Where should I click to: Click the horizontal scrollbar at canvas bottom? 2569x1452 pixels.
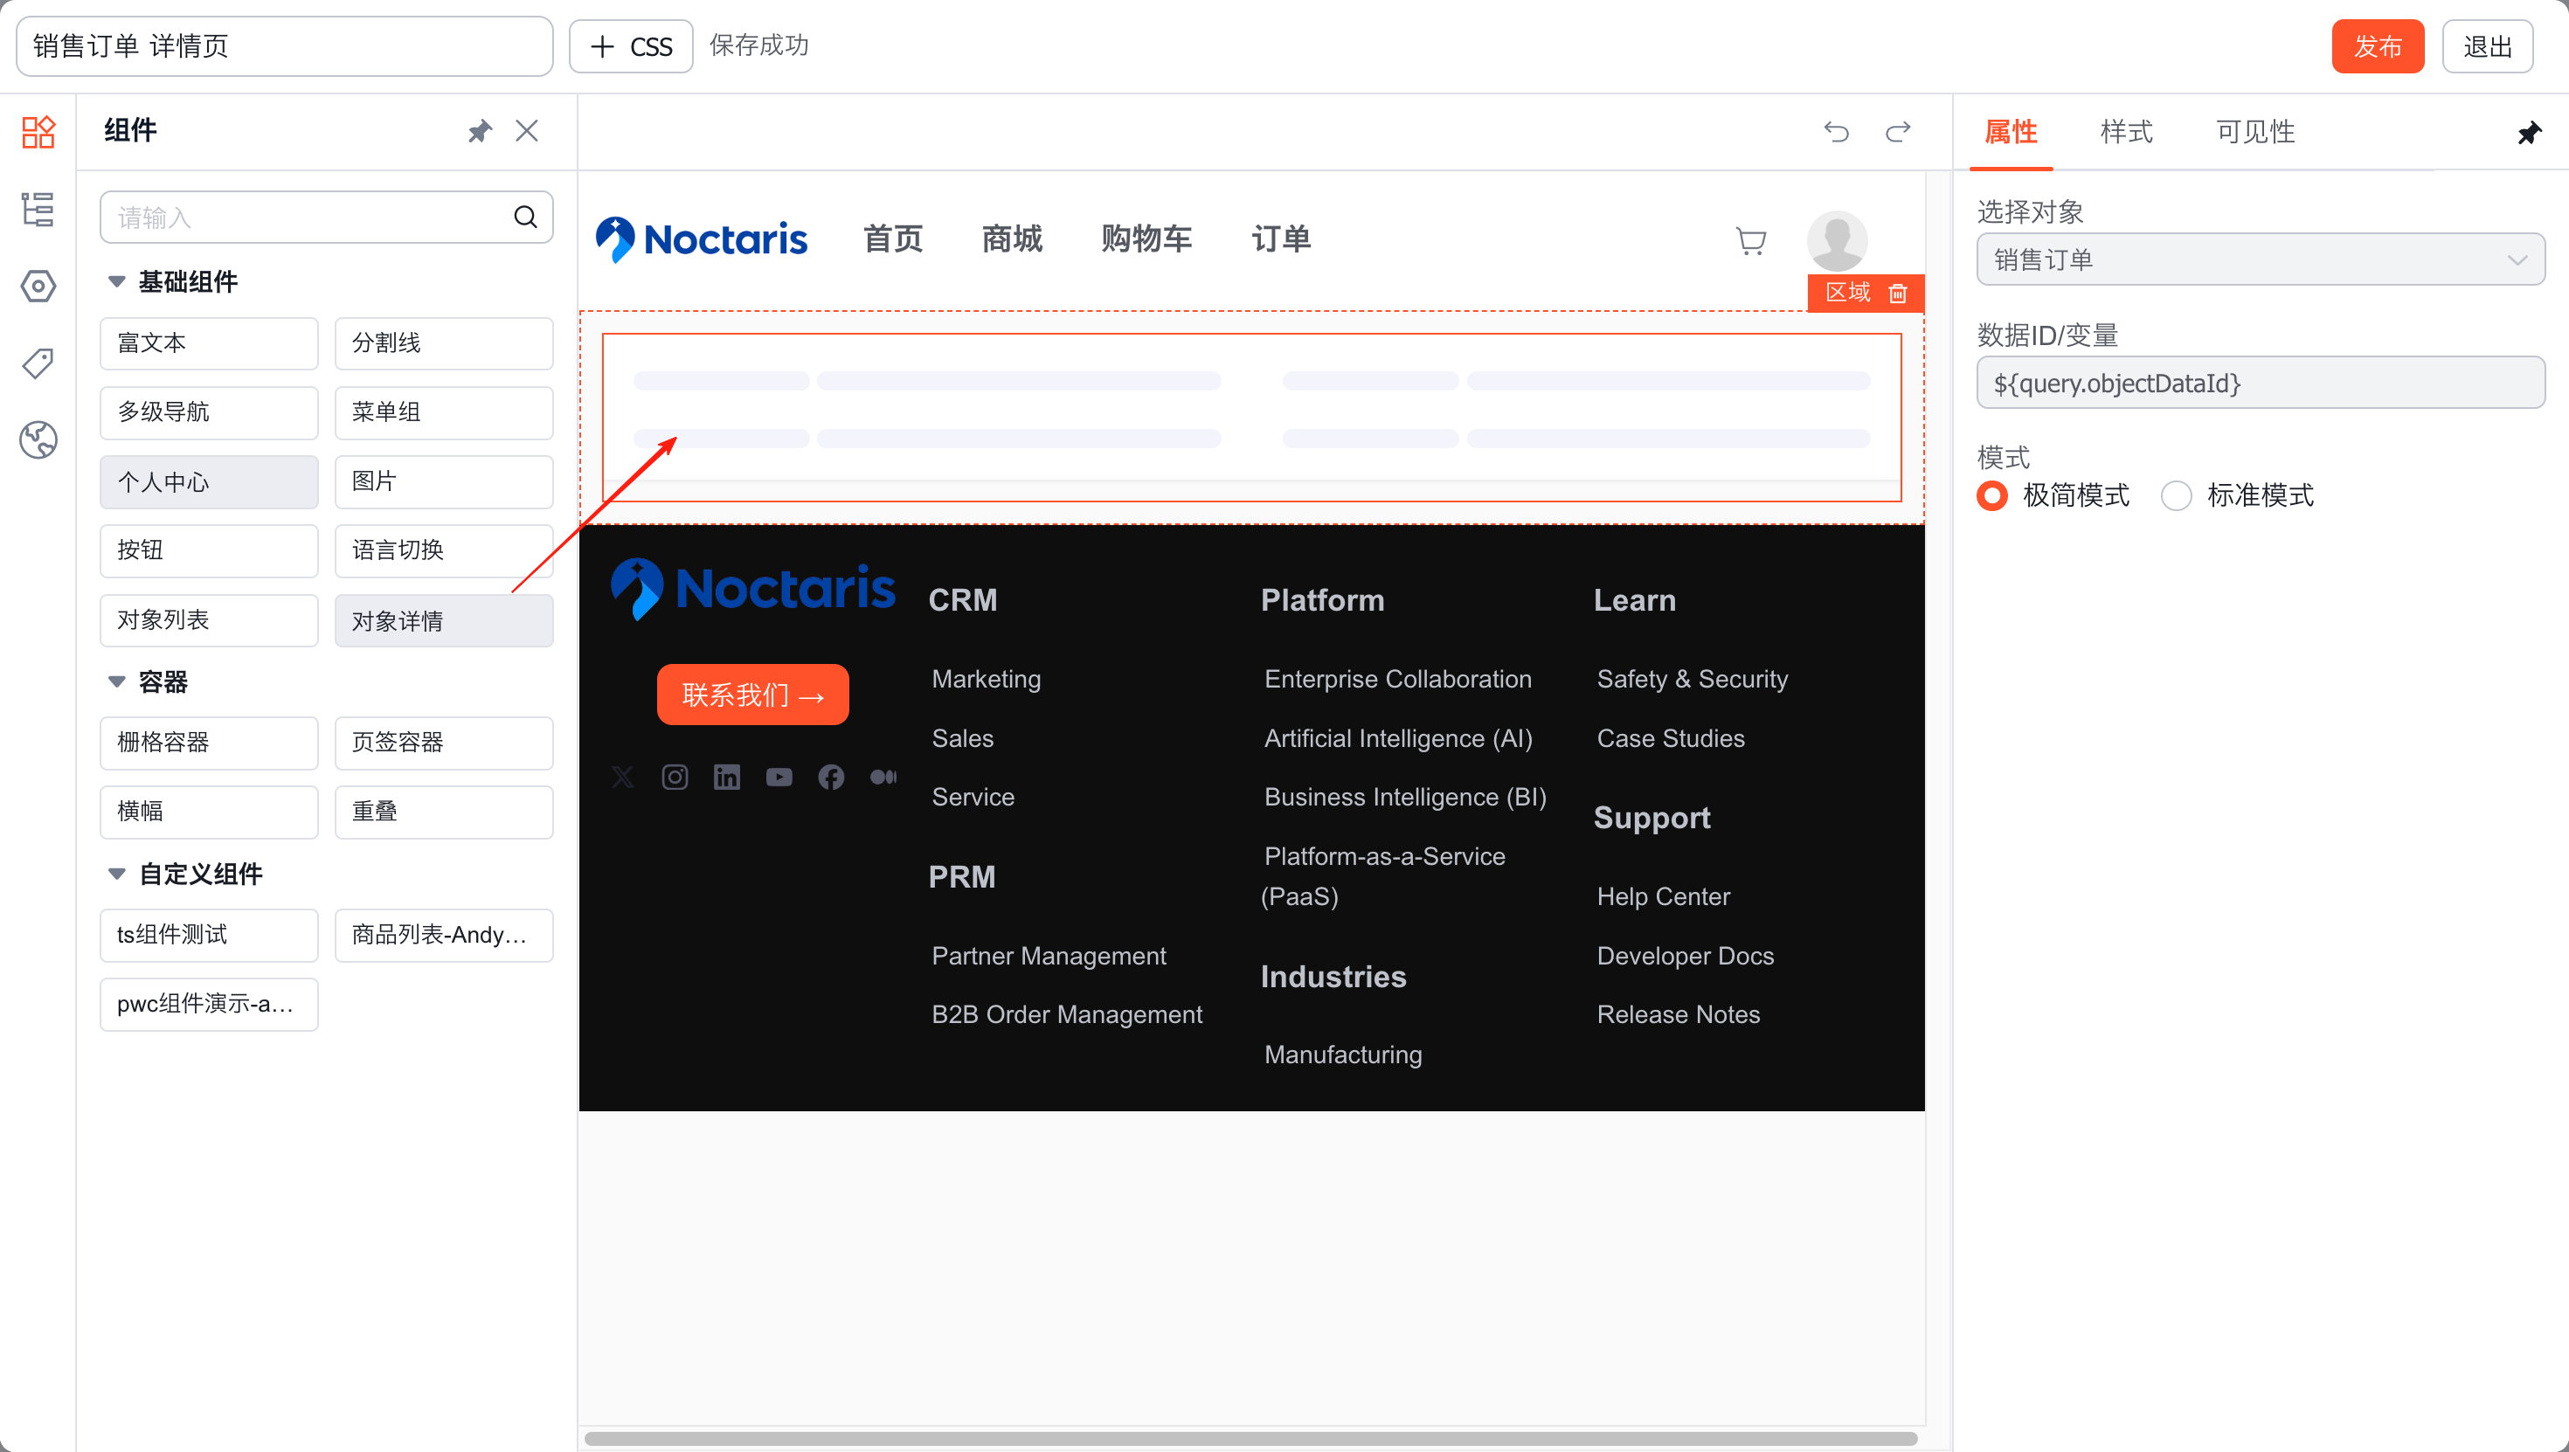1250,1438
